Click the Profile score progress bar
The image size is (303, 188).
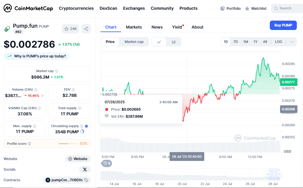coord(68,144)
